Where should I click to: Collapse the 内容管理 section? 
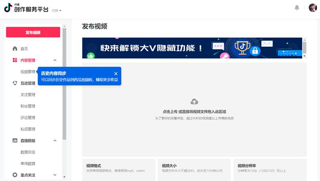[x=55, y=60]
